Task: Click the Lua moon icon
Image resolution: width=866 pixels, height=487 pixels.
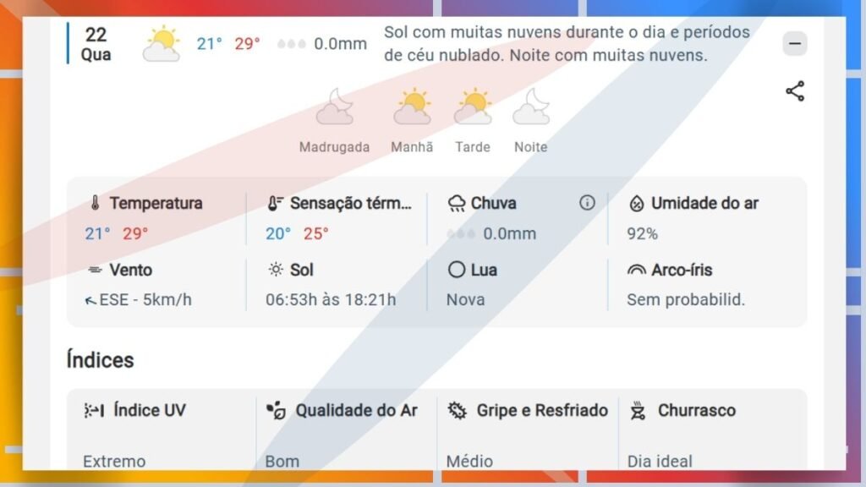Action: coord(457,271)
